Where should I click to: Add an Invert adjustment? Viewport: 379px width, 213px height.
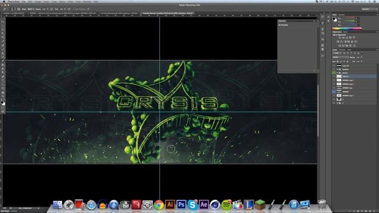tap(340, 46)
